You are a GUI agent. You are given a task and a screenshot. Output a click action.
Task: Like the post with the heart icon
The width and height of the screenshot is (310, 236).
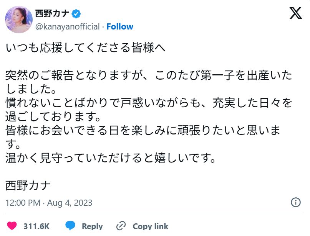click(x=12, y=226)
